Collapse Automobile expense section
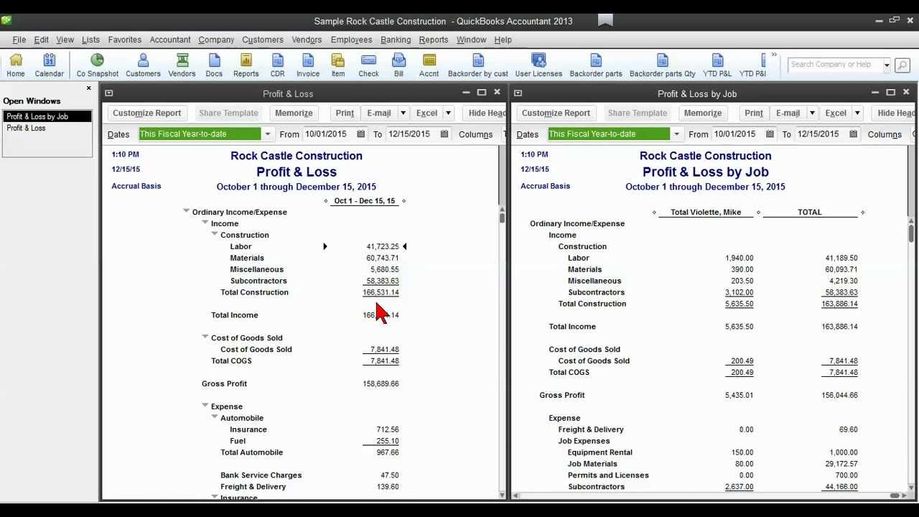 click(x=214, y=417)
